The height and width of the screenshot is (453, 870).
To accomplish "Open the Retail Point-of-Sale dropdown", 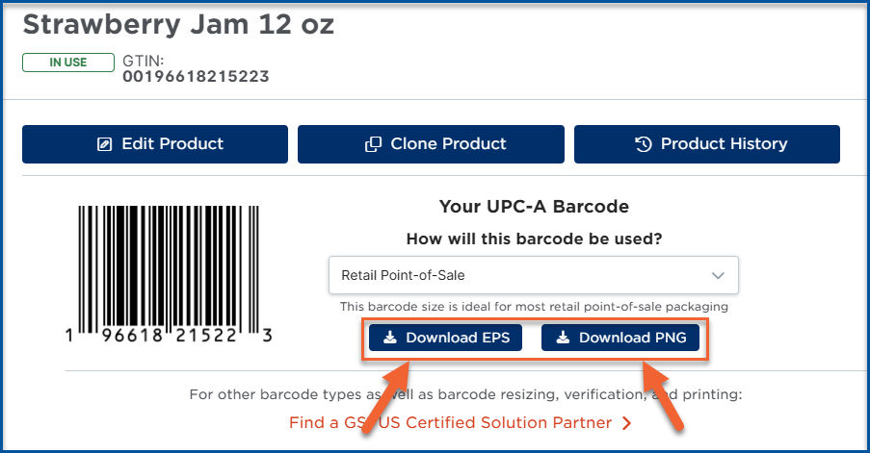I will pyautogui.click(x=533, y=275).
